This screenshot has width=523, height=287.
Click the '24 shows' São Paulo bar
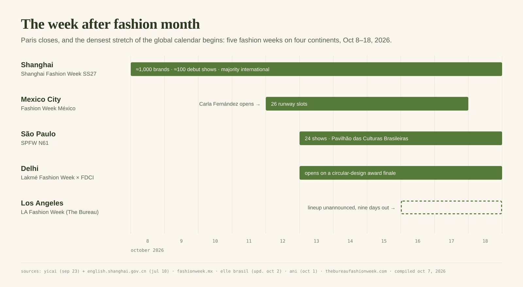pos(400,138)
